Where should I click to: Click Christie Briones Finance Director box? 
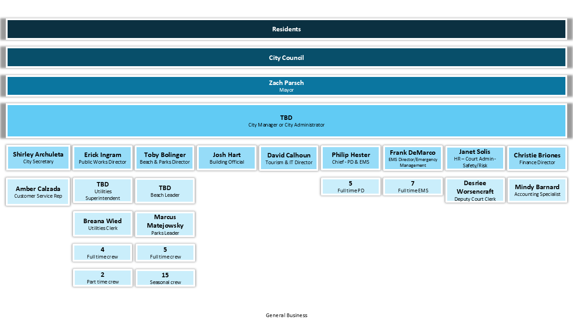(537, 158)
